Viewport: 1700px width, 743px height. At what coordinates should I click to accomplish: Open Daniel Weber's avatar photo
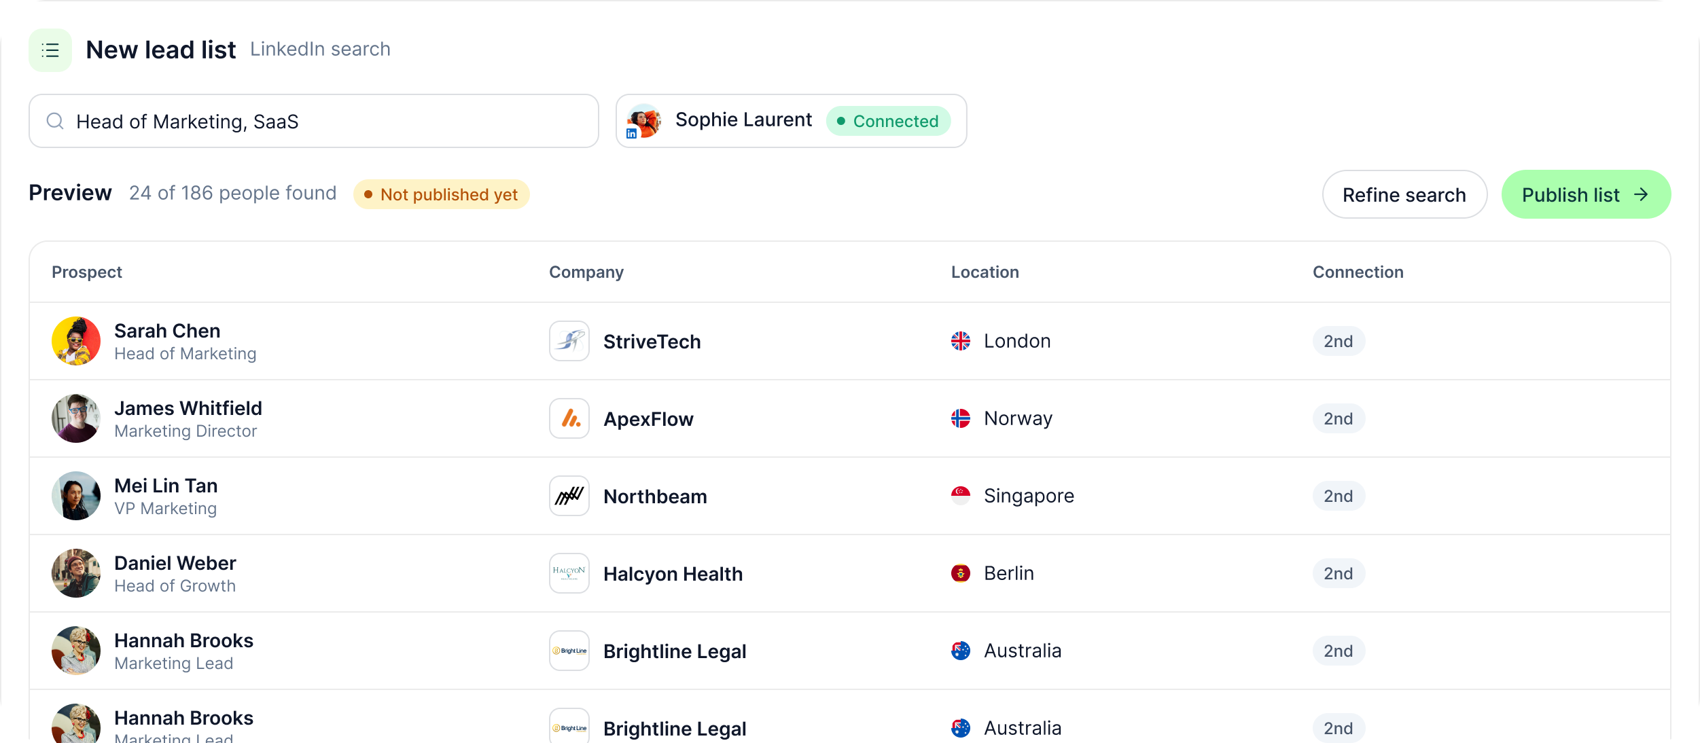(x=76, y=573)
